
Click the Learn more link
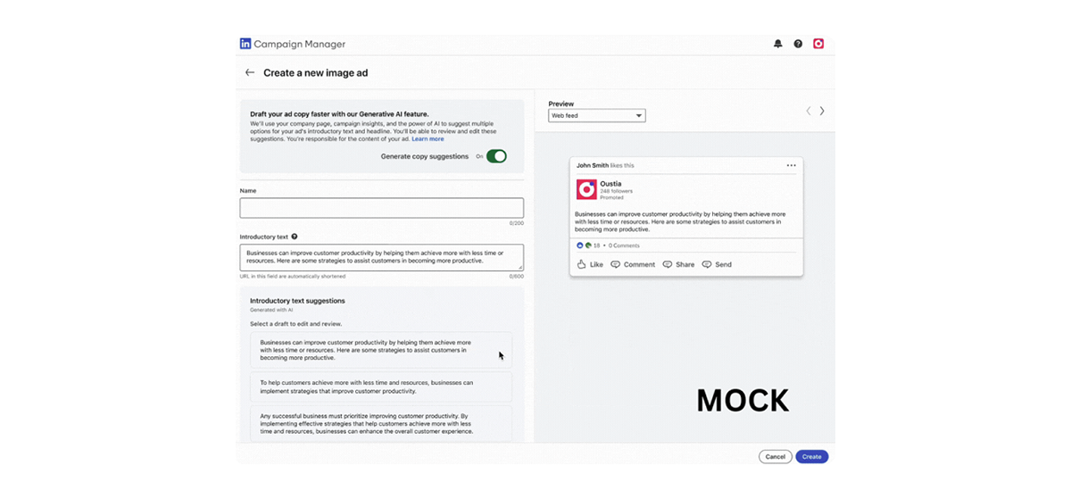[428, 139]
